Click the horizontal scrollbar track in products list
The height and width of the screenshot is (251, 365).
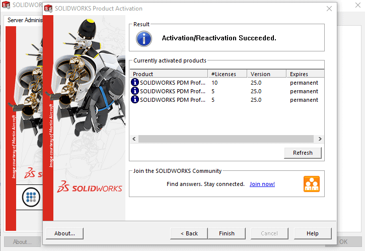226,139
